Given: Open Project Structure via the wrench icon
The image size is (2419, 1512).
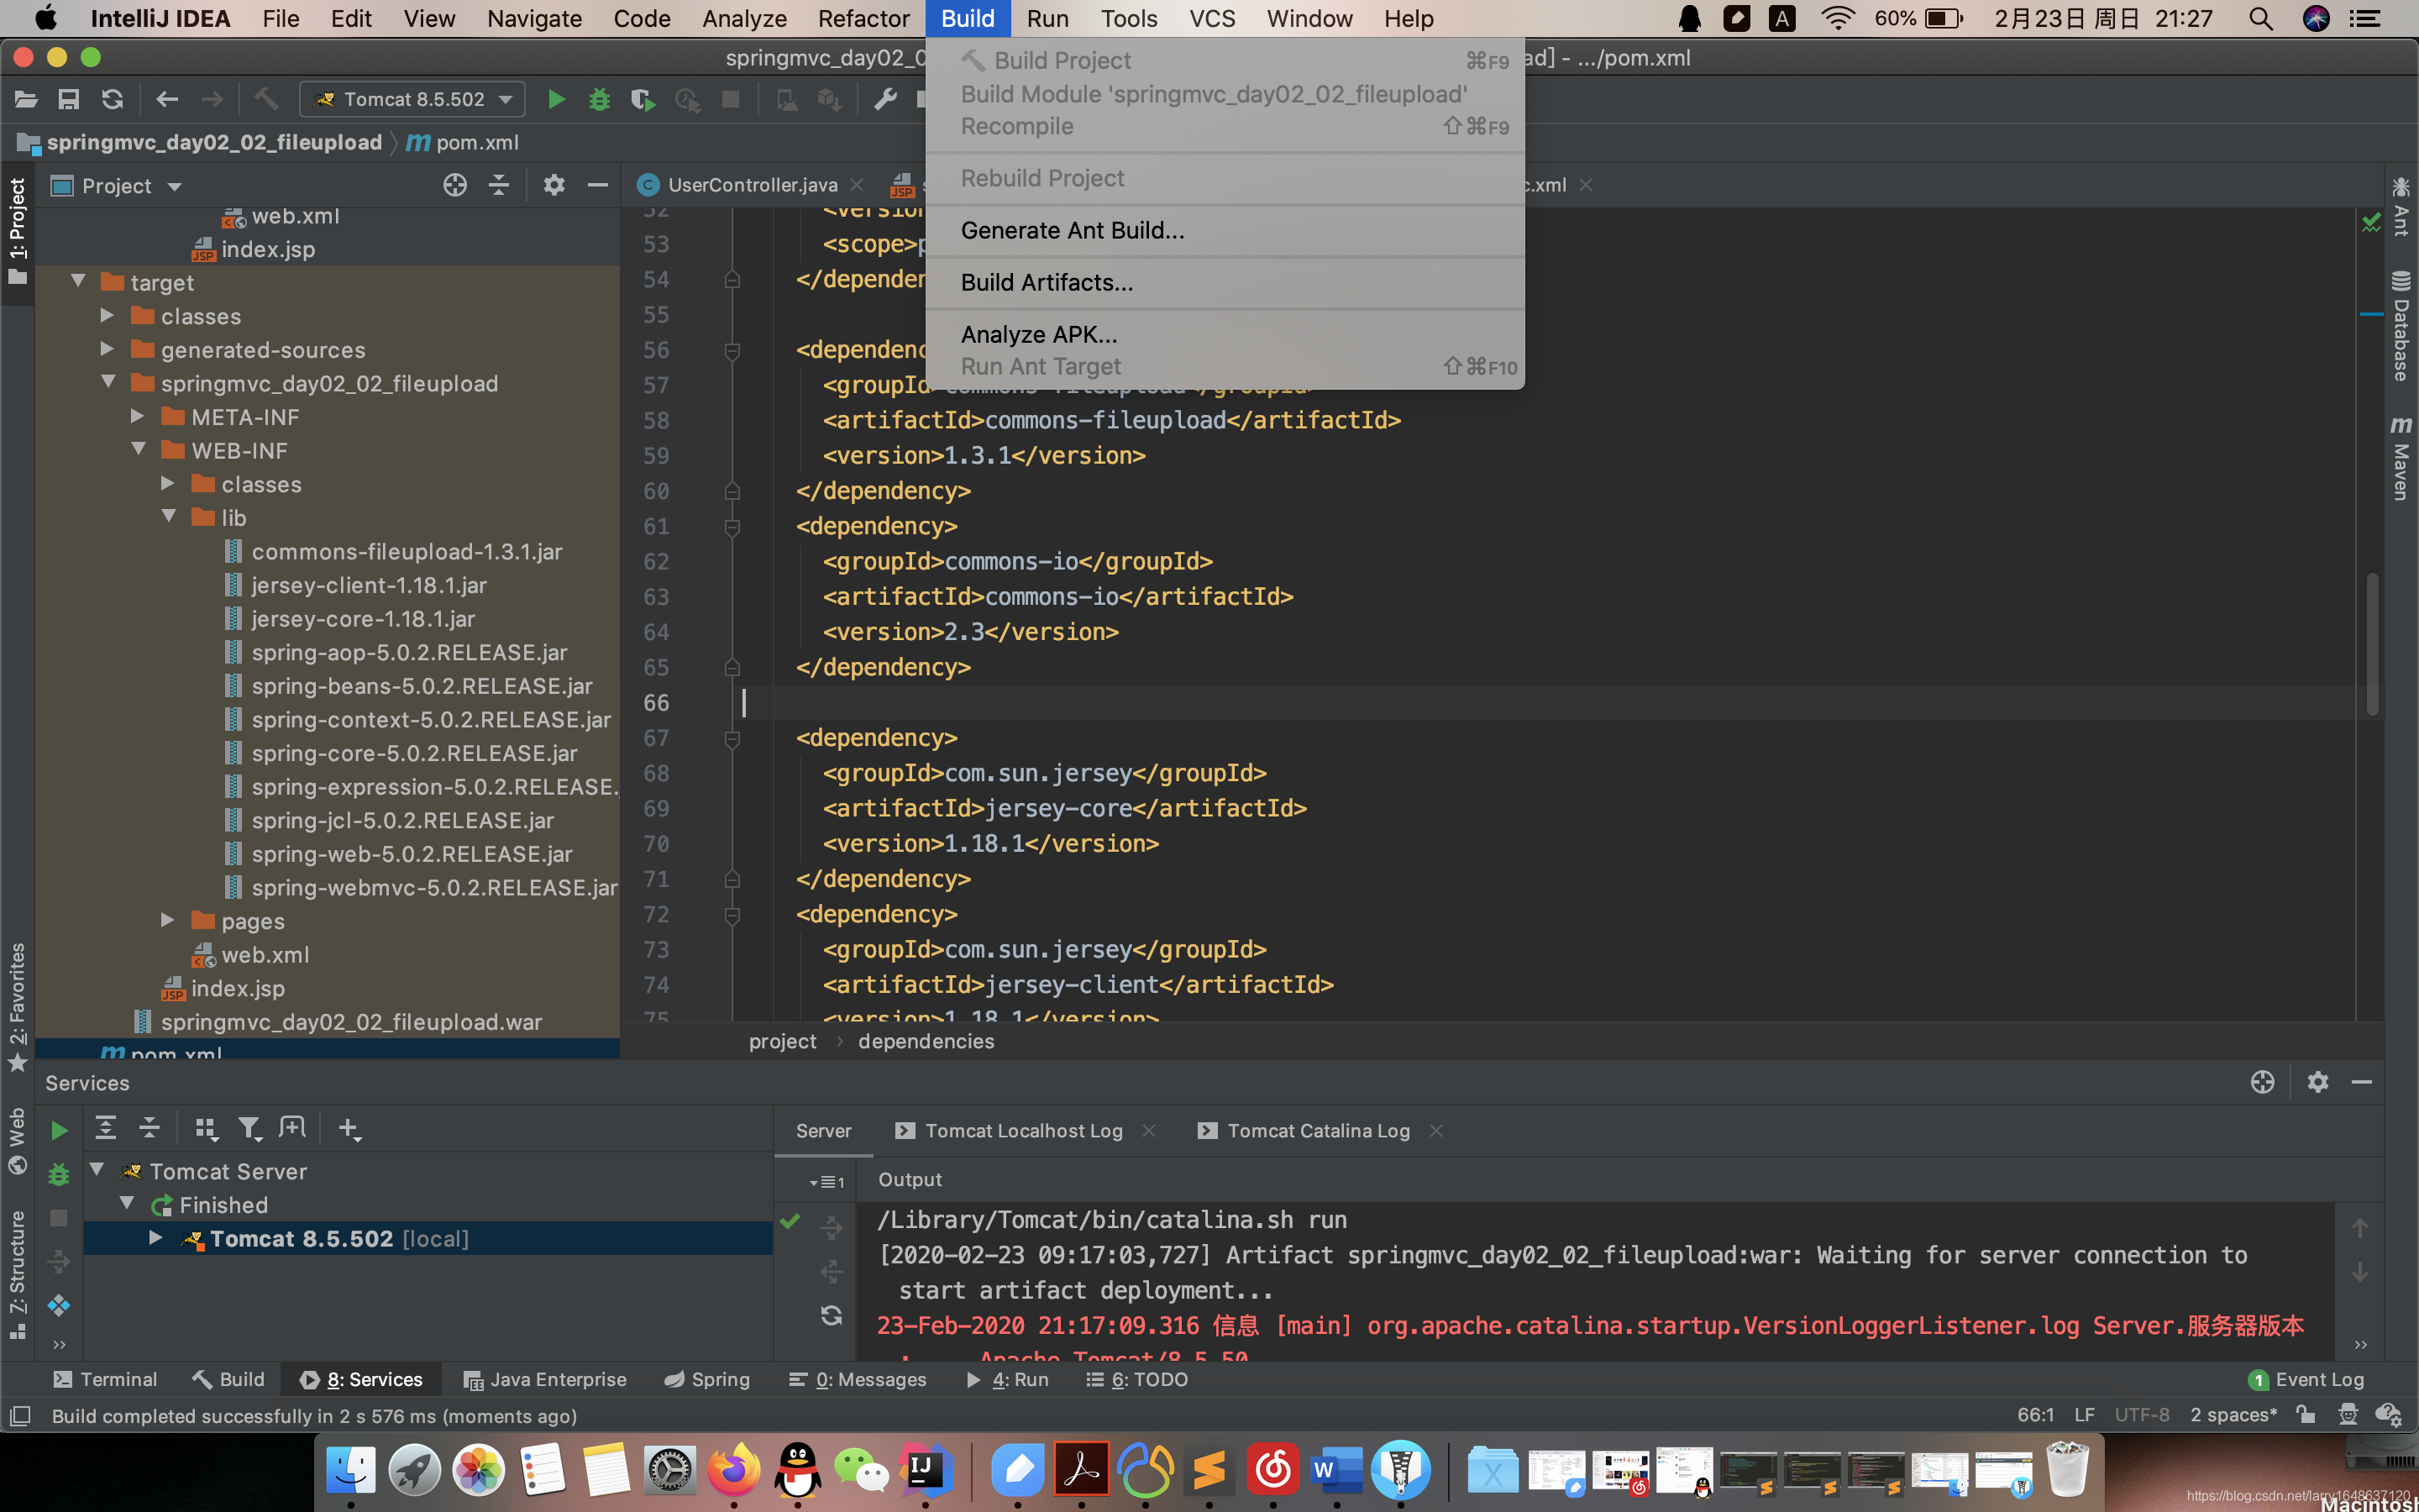Looking at the screenshot, I should point(885,99).
